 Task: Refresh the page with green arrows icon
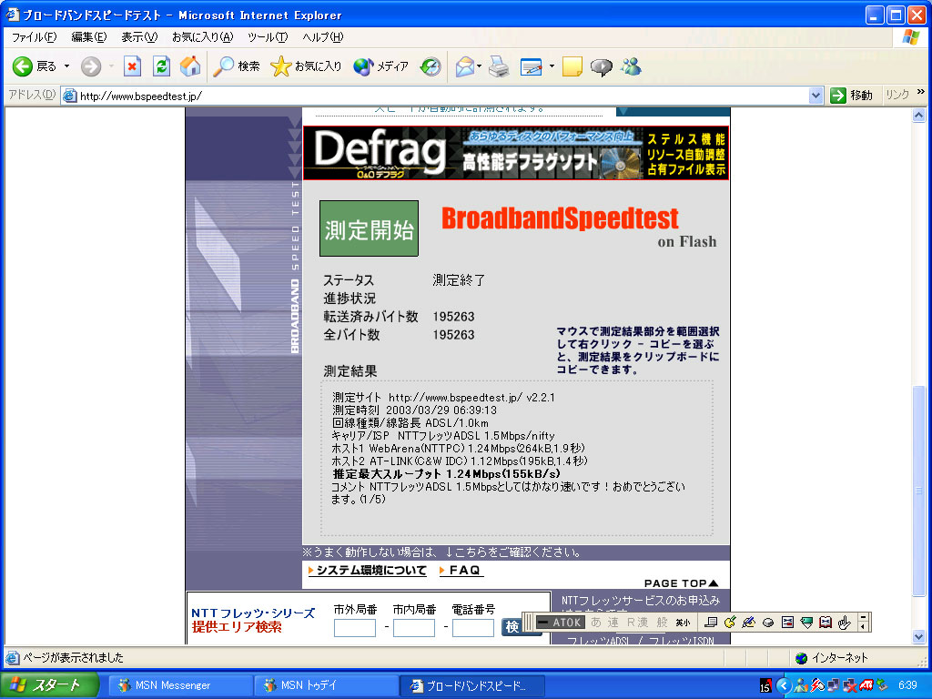point(161,66)
